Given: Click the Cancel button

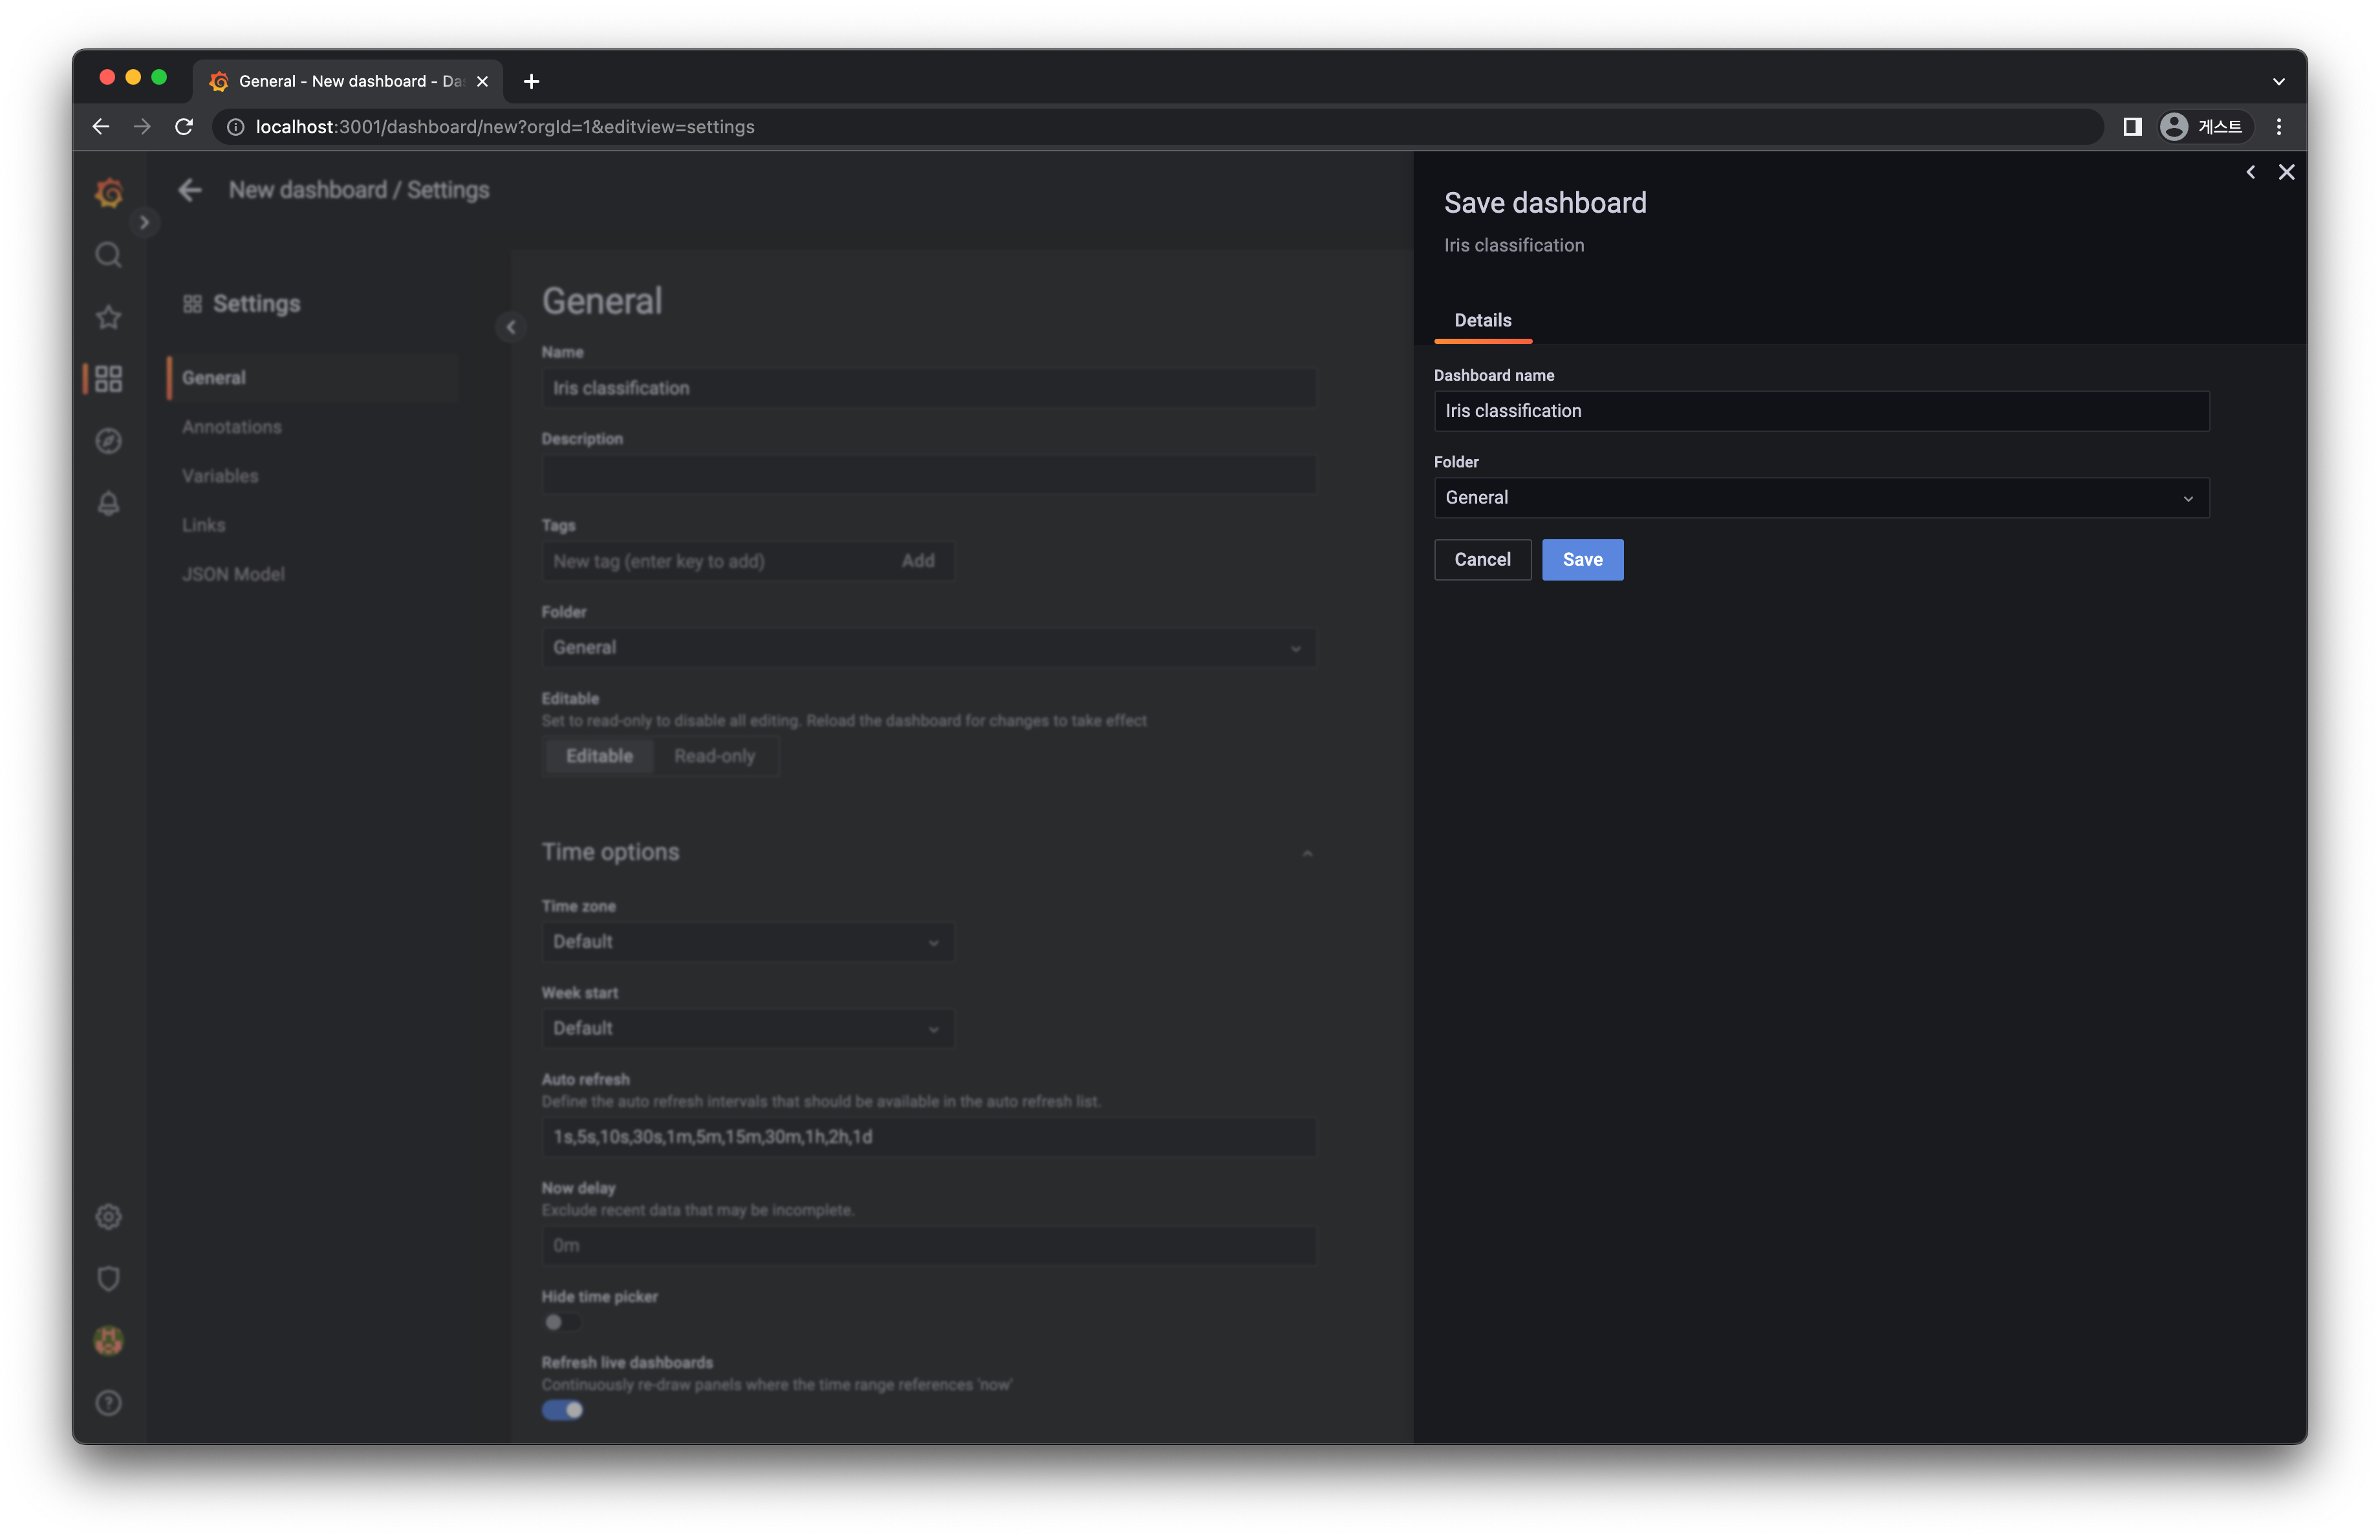Looking at the screenshot, I should pos(1482,560).
